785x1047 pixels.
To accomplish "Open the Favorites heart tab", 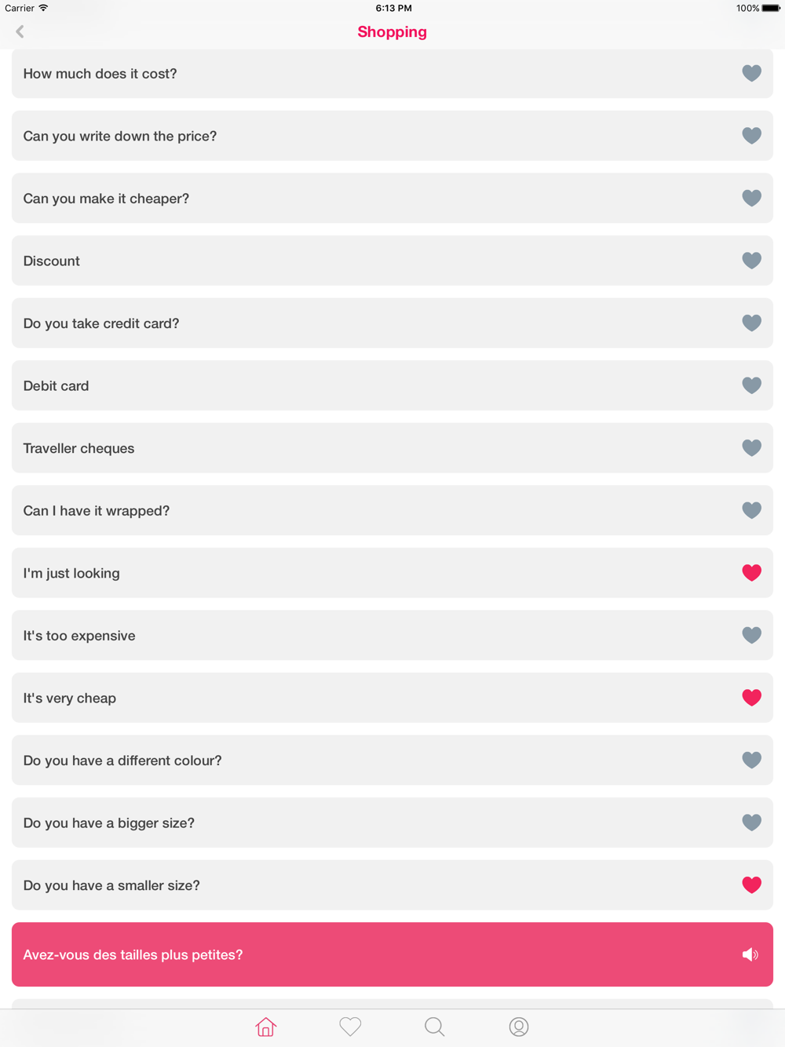I will (350, 1027).
